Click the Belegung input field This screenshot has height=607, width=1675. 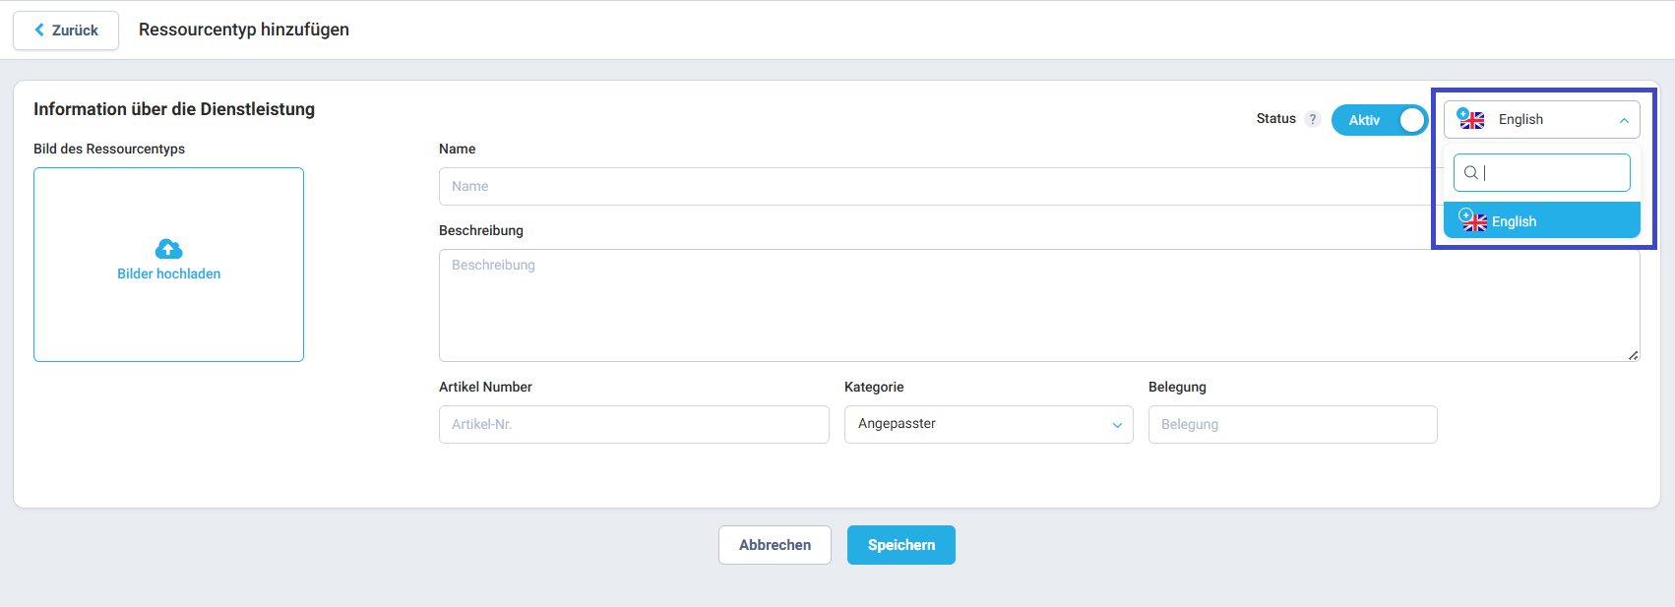coord(1293,425)
